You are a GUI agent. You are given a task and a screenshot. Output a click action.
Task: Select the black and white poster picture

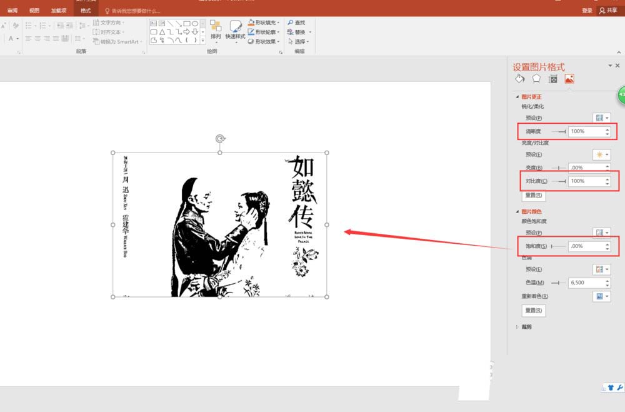click(x=220, y=225)
